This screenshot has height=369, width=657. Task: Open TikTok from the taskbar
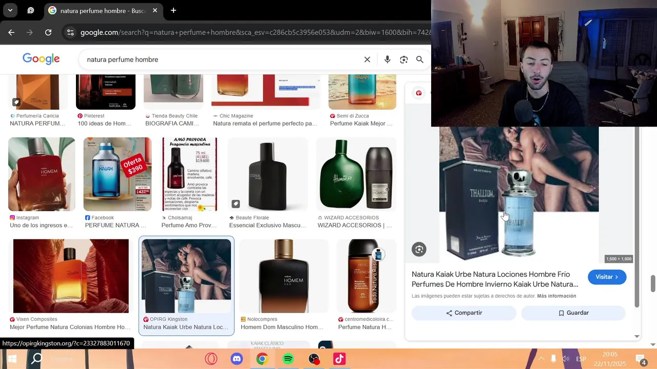(x=339, y=359)
